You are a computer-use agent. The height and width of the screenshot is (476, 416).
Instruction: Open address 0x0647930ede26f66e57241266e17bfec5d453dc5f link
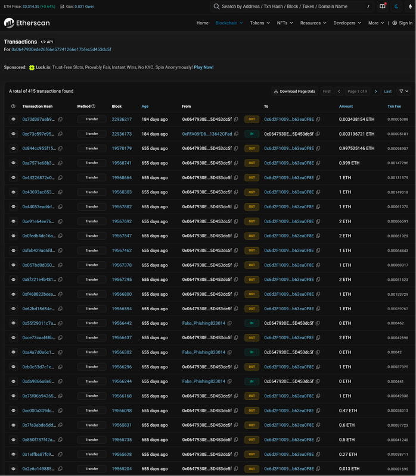[x=61, y=49]
